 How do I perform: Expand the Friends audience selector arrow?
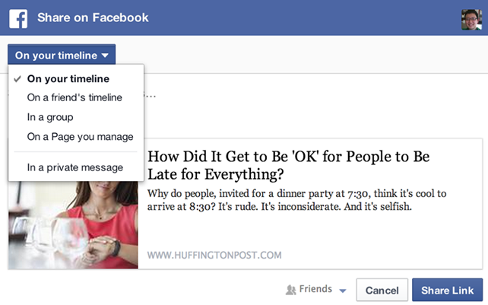click(x=342, y=291)
